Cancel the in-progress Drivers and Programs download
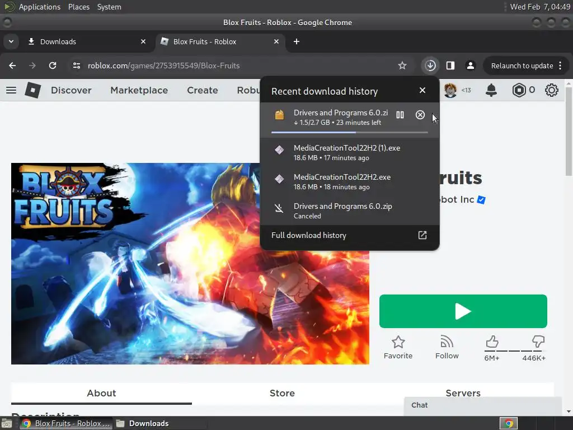This screenshot has height=430, width=573. tap(420, 115)
